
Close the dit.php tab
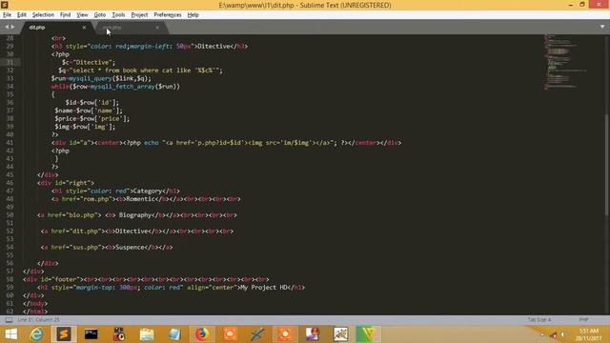tap(84, 28)
